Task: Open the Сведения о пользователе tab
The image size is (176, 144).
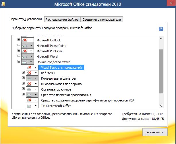Action: click(102, 20)
